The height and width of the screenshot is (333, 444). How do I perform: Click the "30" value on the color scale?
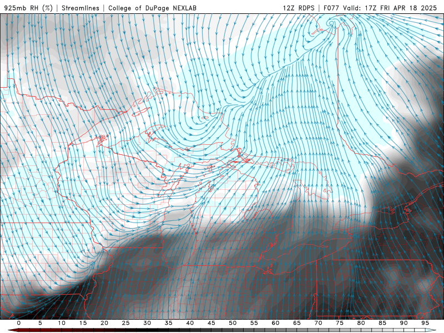coord(147,323)
